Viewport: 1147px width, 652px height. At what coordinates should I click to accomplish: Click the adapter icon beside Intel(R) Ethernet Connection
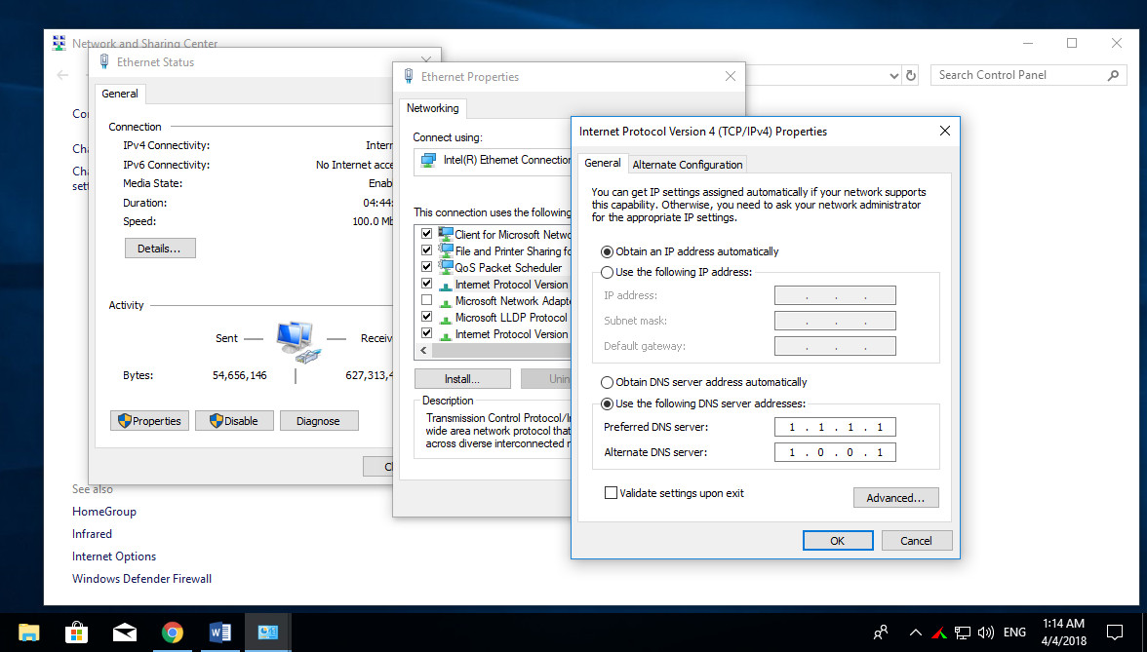[429, 160]
